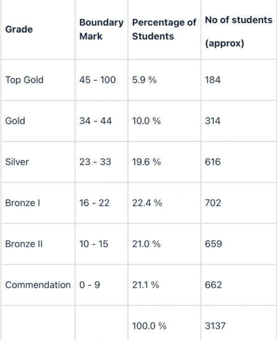This screenshot has width=277, height=340.
Task: Click the 5.9 % percentage cell
Action: click(144, 80)
